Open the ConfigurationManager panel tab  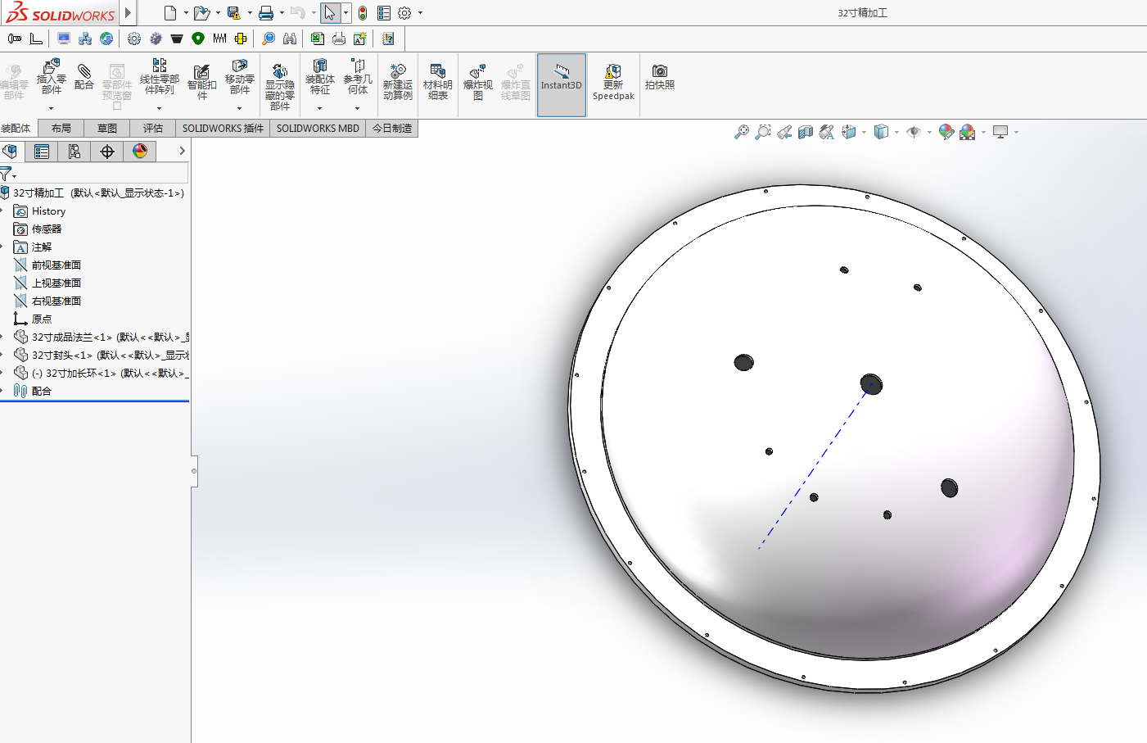(x=75, y=152)
